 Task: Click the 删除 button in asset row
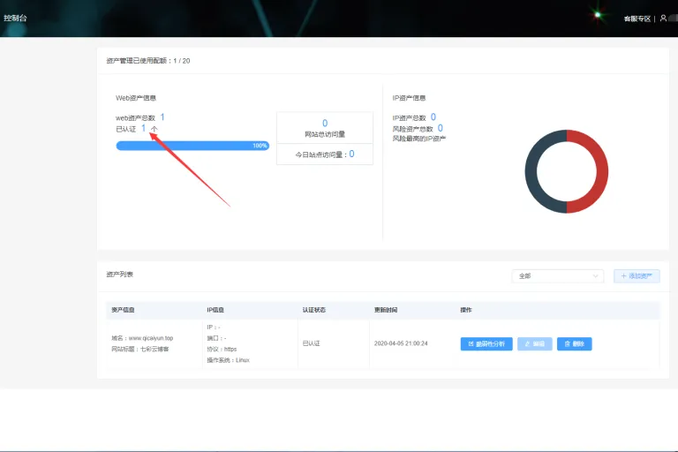[x=574, y=344]
